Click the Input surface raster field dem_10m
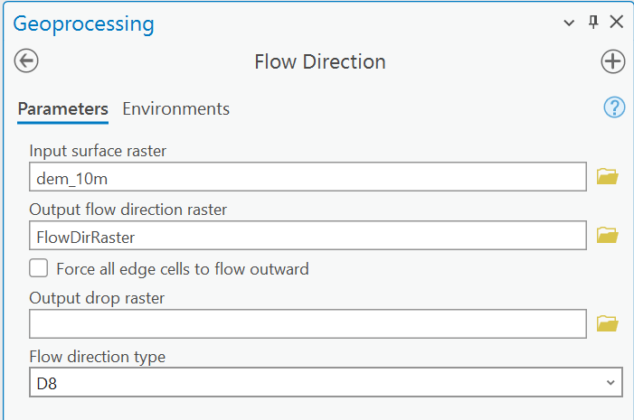Screen dimensions: 634x420 pyautogui.click(x=308, y=177)
